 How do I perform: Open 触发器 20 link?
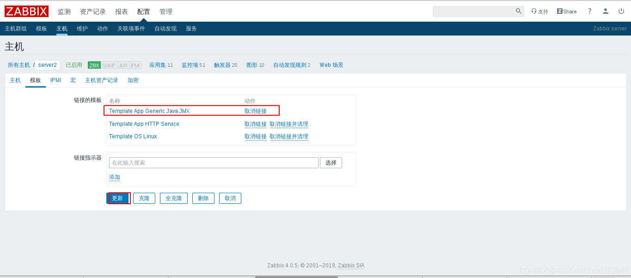pyautogui.click(x=226, y=65)
